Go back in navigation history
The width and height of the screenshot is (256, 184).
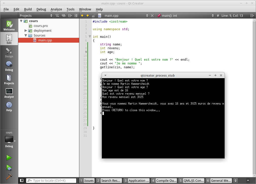pyautogui.click(x=82, y=15)
